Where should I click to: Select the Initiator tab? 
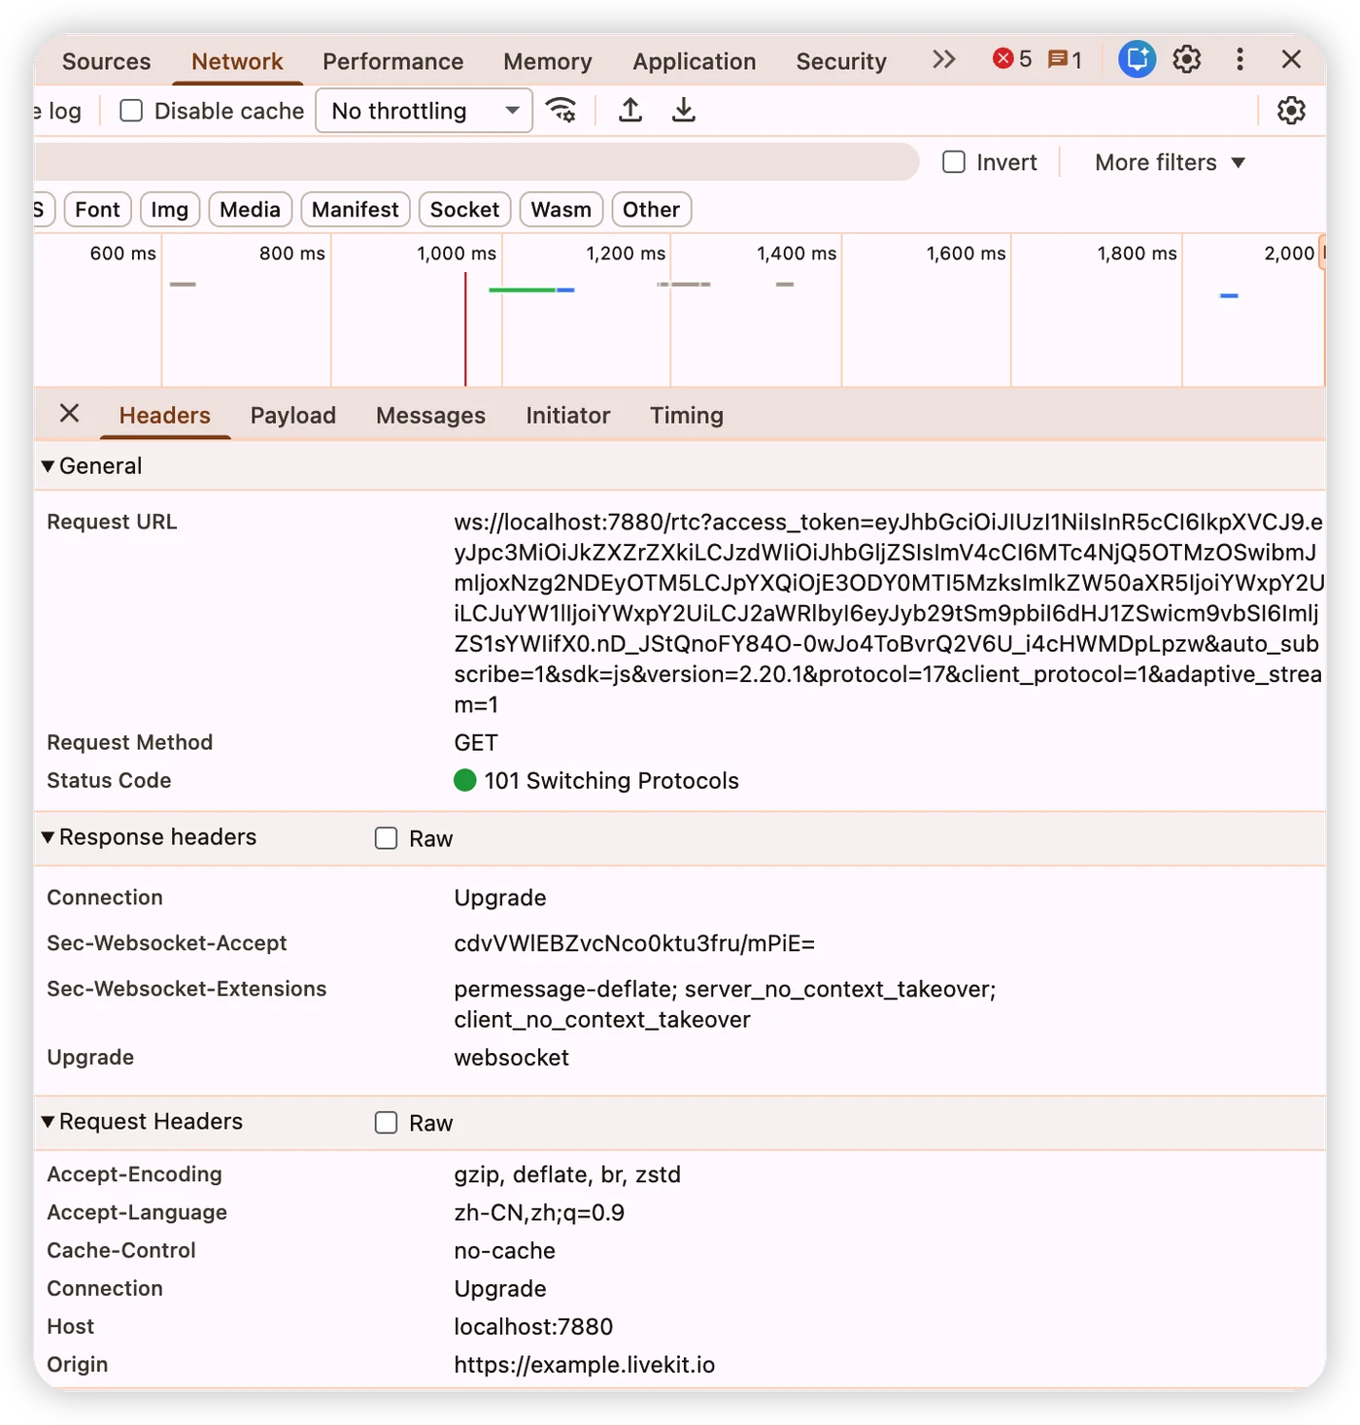tap(568, 416)
